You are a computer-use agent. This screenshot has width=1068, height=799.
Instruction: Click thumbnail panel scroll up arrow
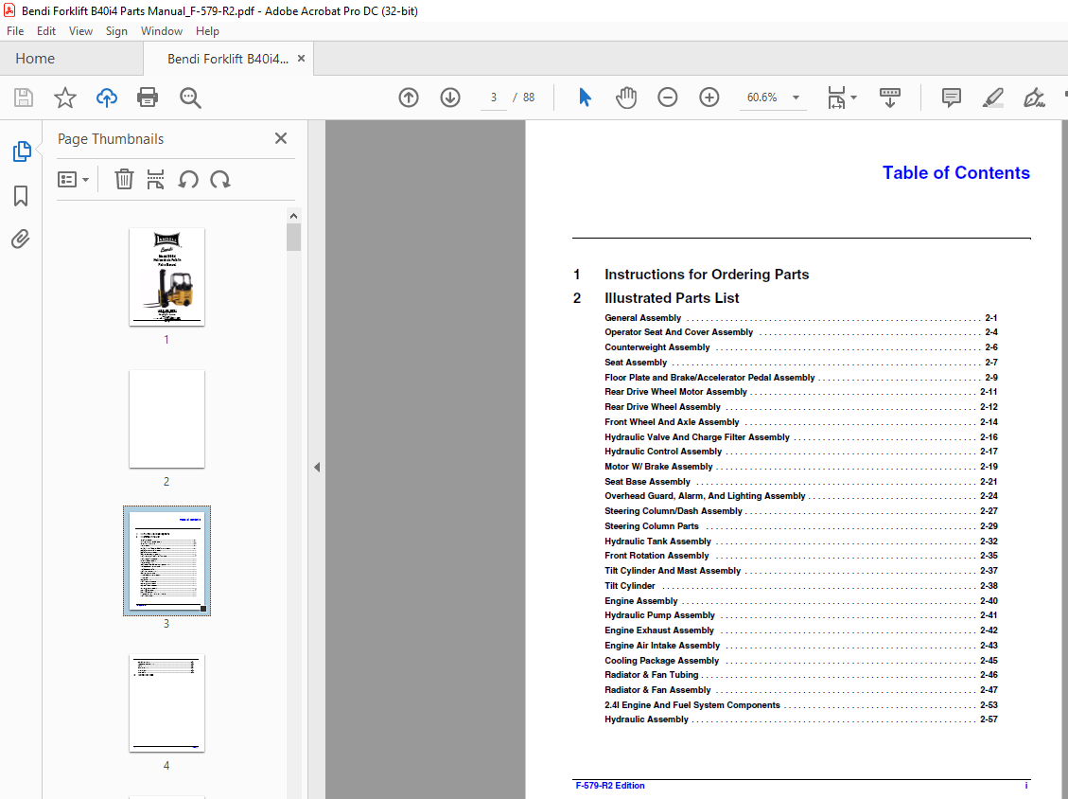click(293, 216)
